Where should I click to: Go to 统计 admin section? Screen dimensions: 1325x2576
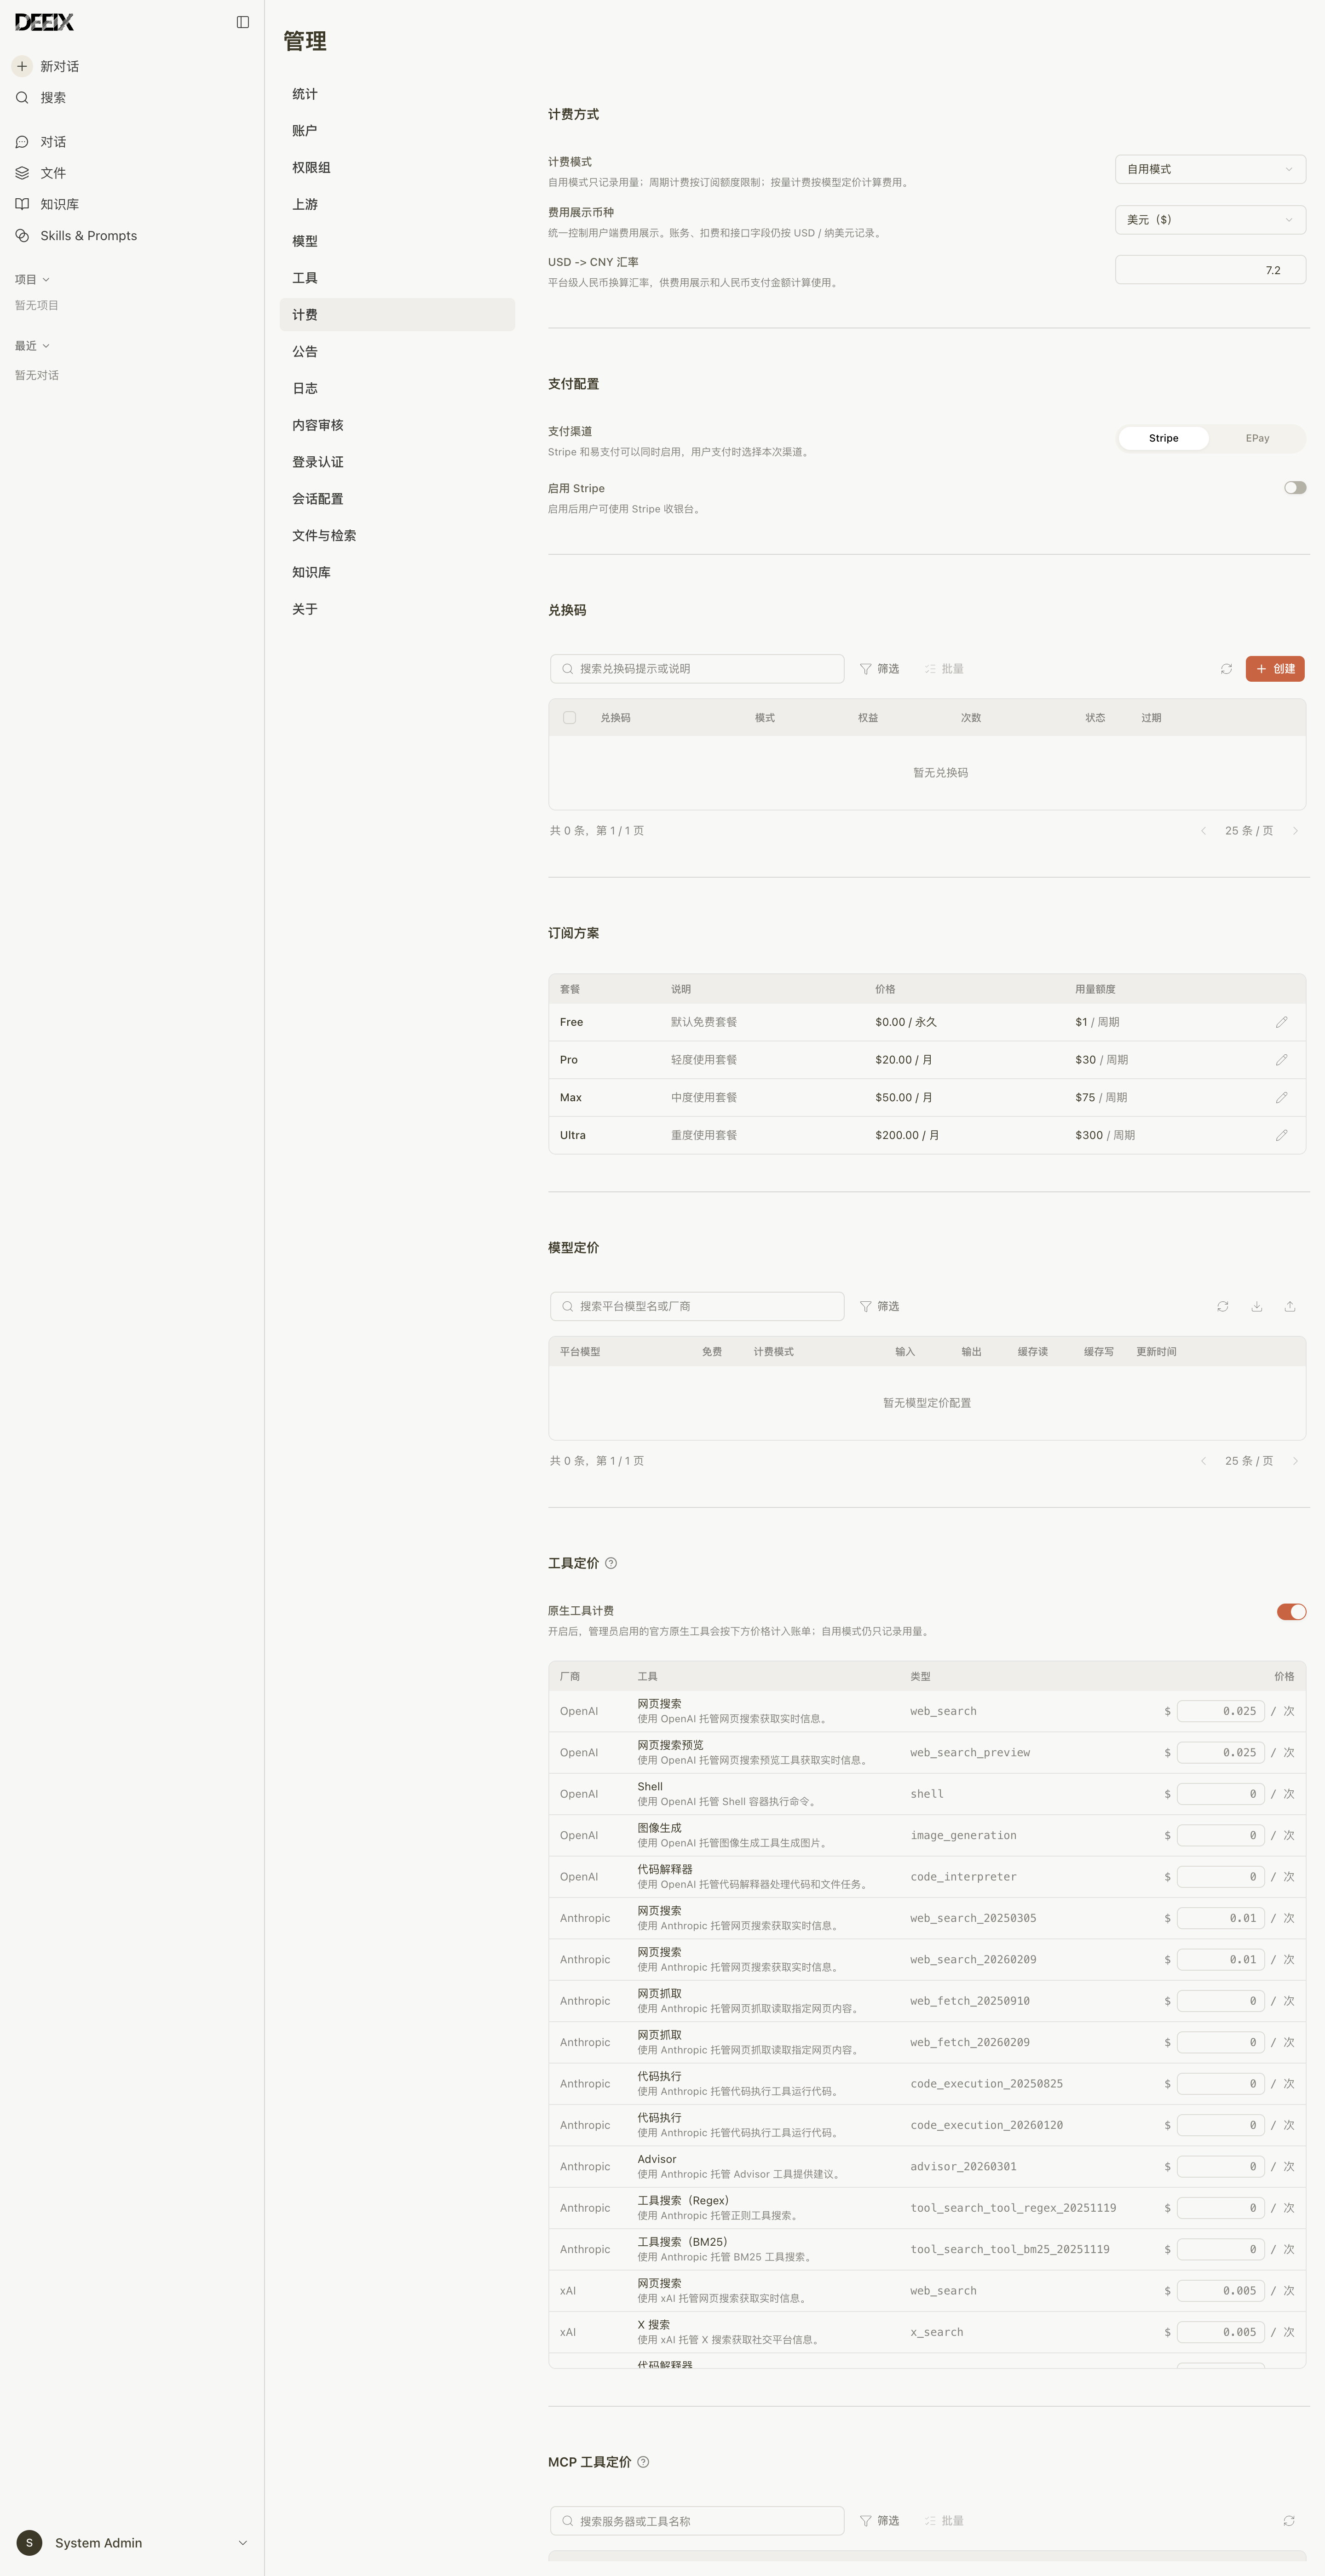pos(397,94)
